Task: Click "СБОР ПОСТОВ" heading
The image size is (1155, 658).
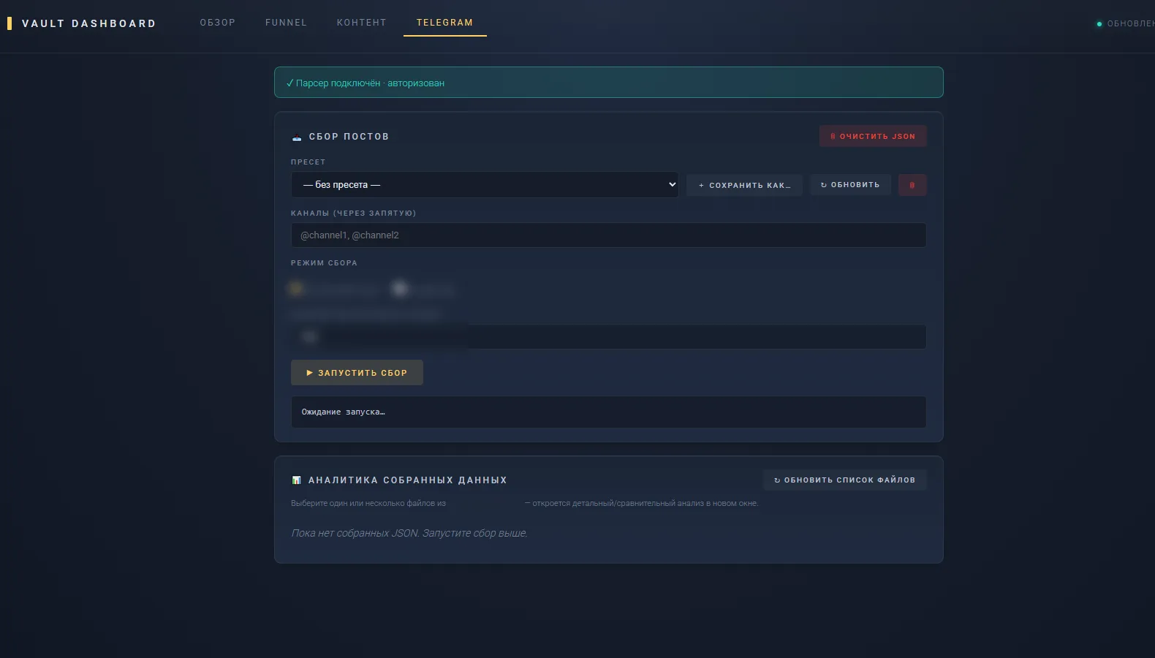Action: [349, 137]
